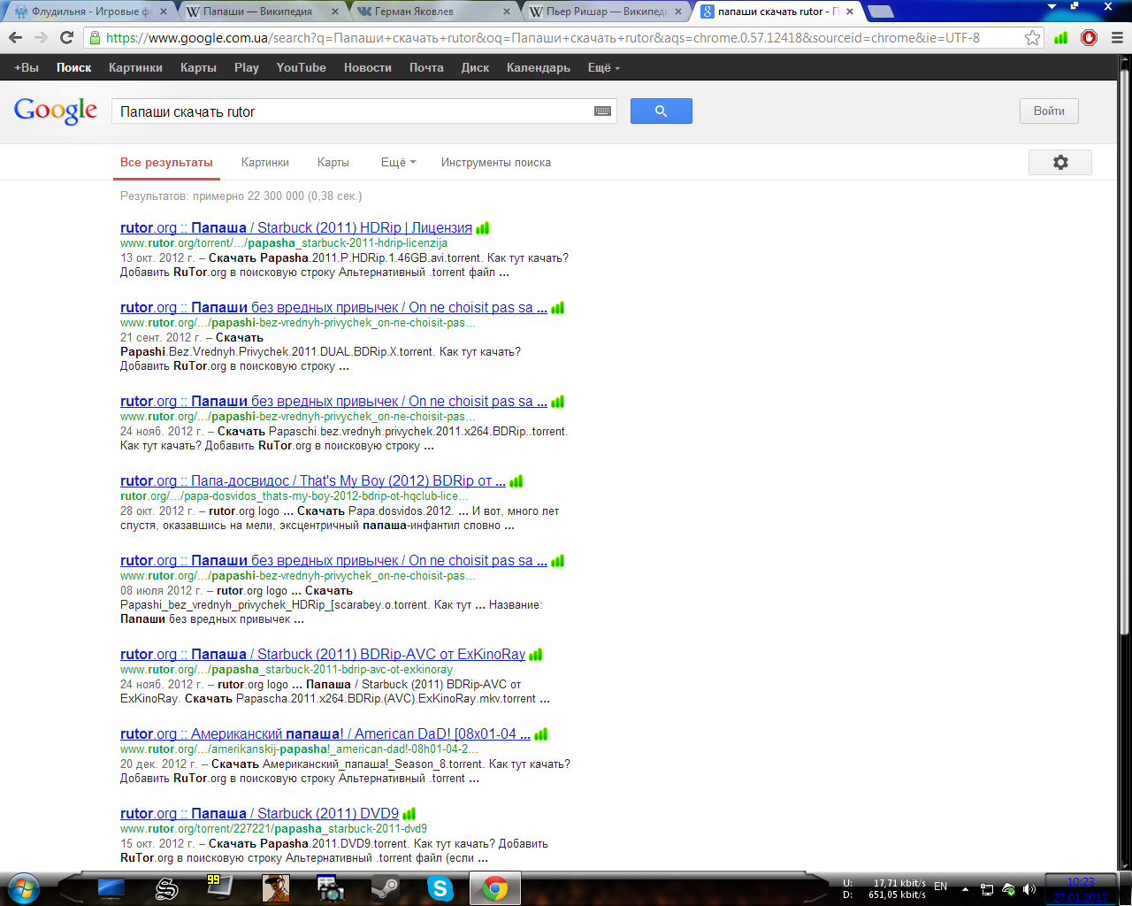Screen dimensions: 1132x906
Task: Open the Chrome three-line menu
Action: point(1117,38)
